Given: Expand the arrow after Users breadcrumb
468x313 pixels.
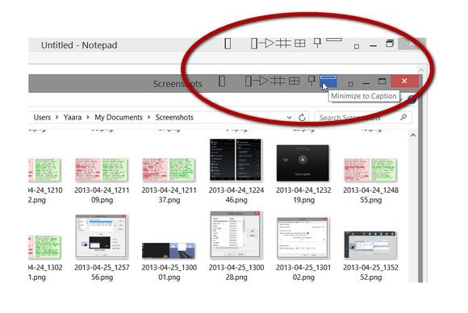Looking at the screenshot, I should pyautogui.click(x=56, y=117).
